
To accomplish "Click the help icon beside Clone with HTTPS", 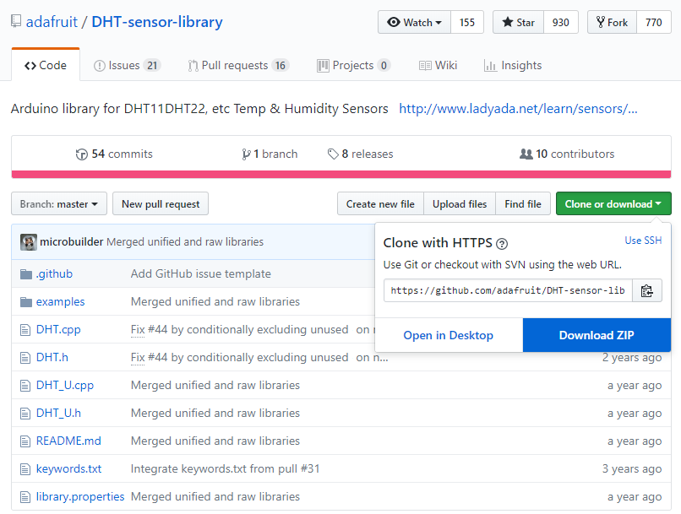I will 502,244.
